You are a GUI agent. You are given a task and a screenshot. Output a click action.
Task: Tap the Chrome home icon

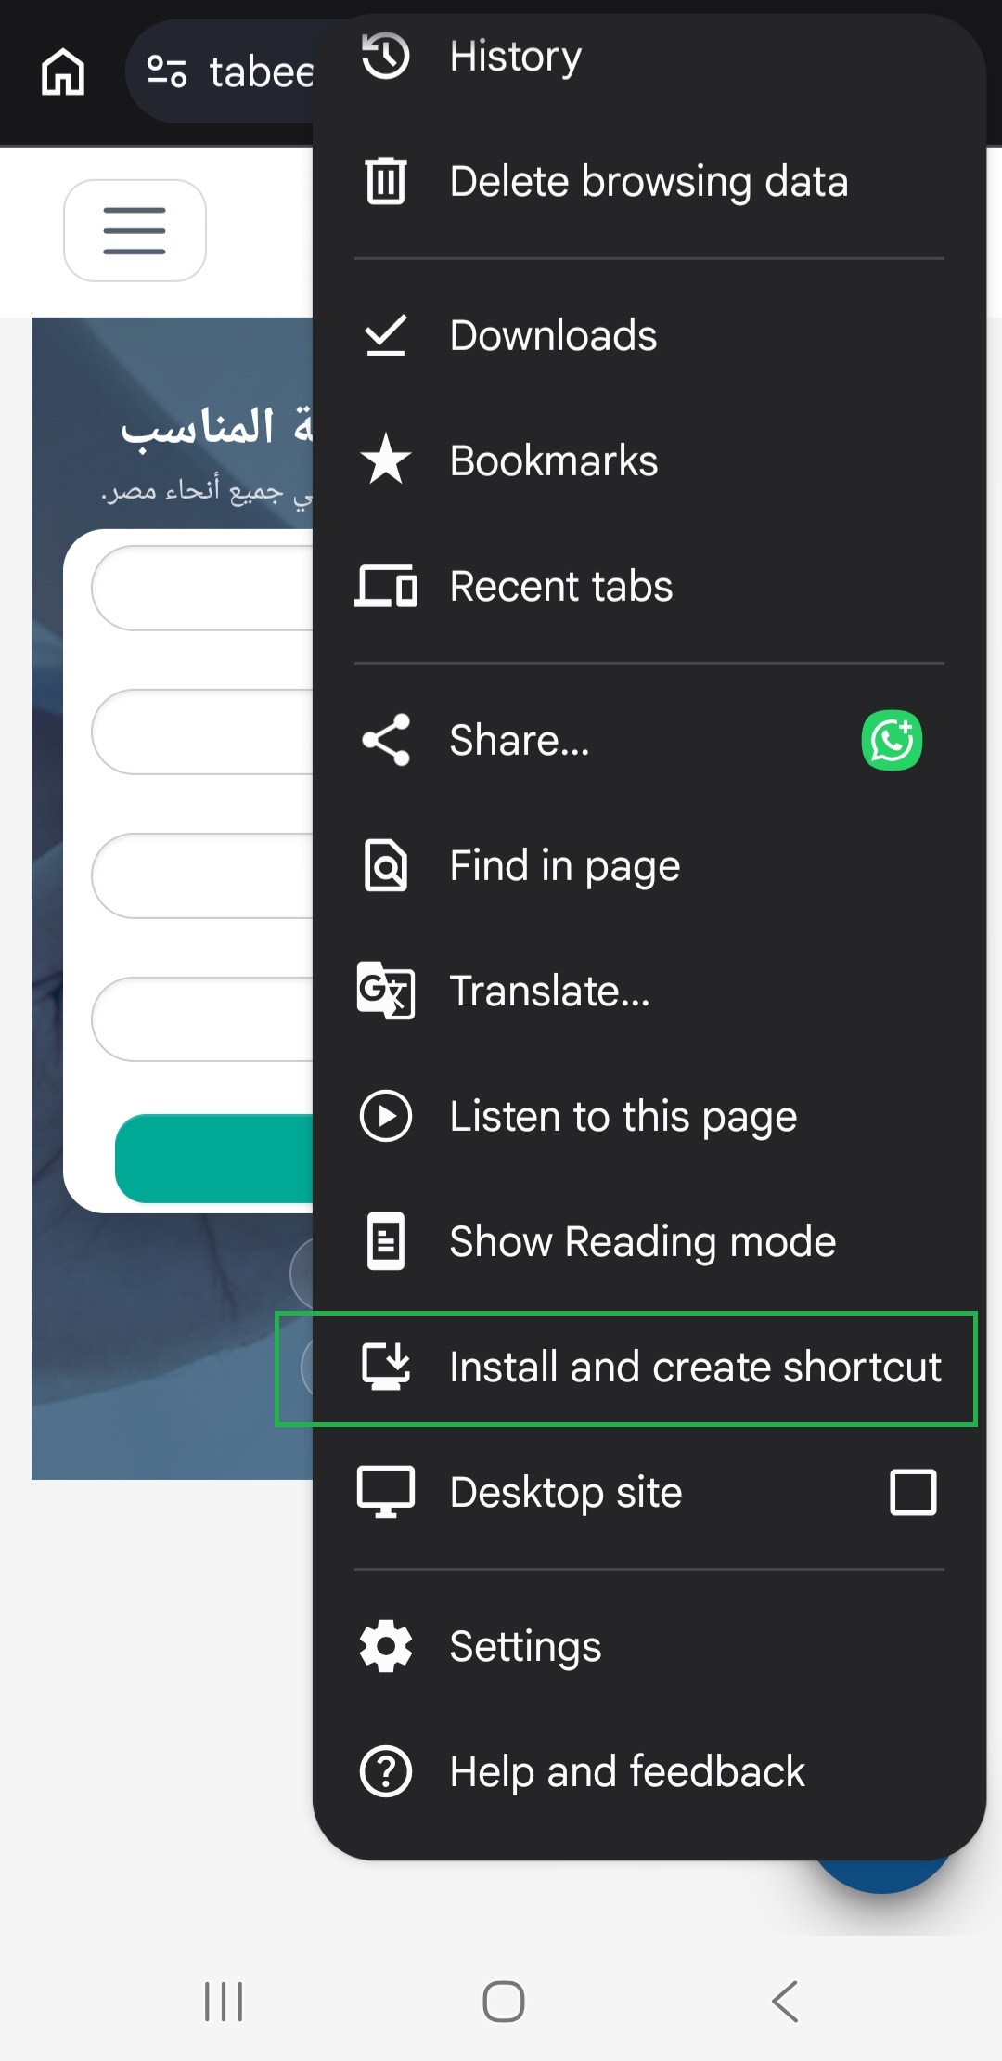(63, 71)
